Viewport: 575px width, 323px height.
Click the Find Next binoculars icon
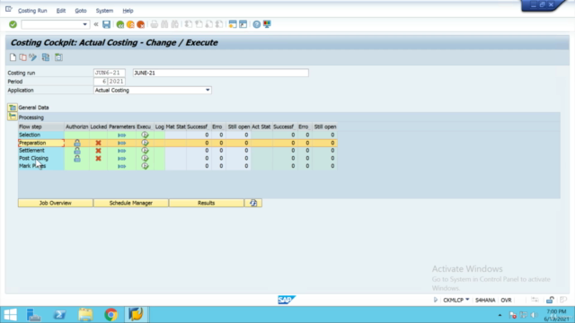click(x=175, y=24)
